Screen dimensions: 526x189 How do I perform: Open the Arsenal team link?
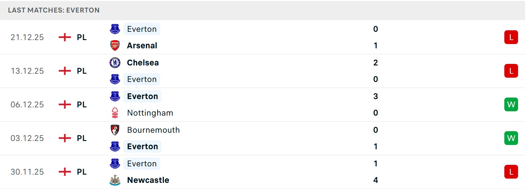(142, 46)
